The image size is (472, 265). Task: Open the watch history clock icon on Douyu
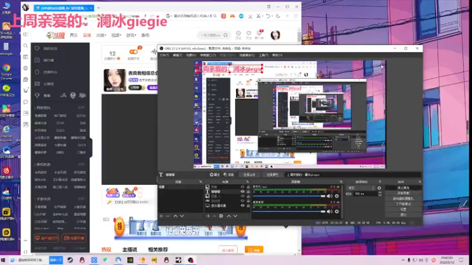tap(238, 34)
